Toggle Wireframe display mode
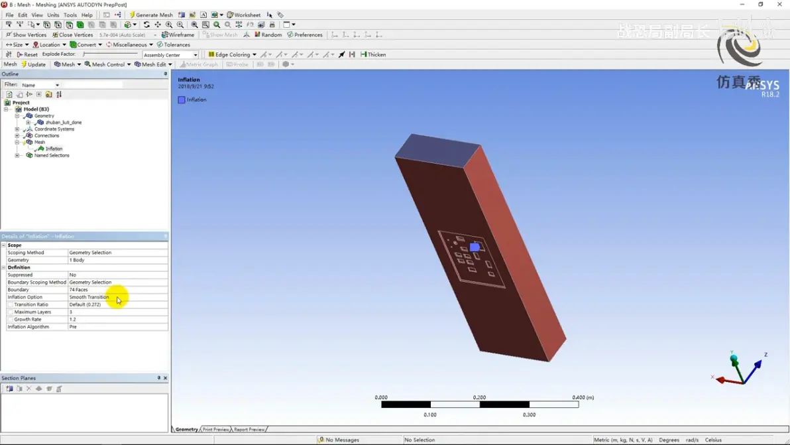Viewport: 790px width, 445px height. (178, 34)
